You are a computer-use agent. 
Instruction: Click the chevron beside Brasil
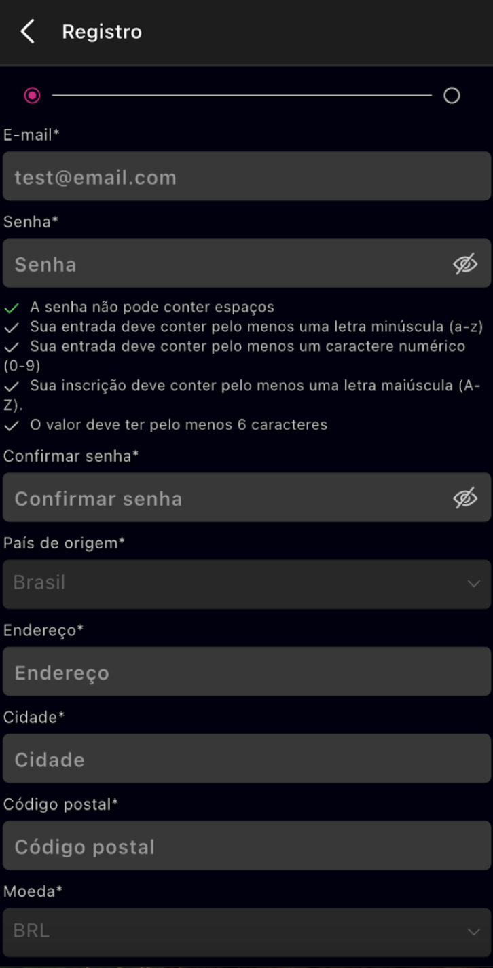pos(474,584)
